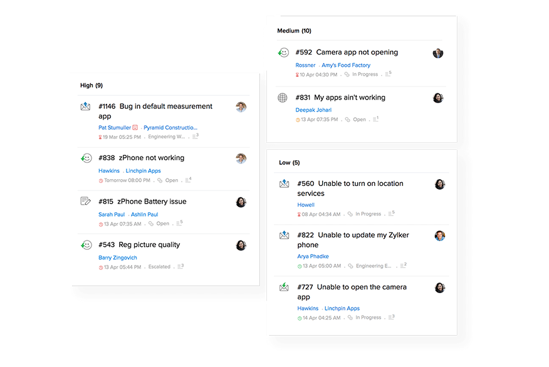Open the Barry Zingovich contact link

(118, 257)
